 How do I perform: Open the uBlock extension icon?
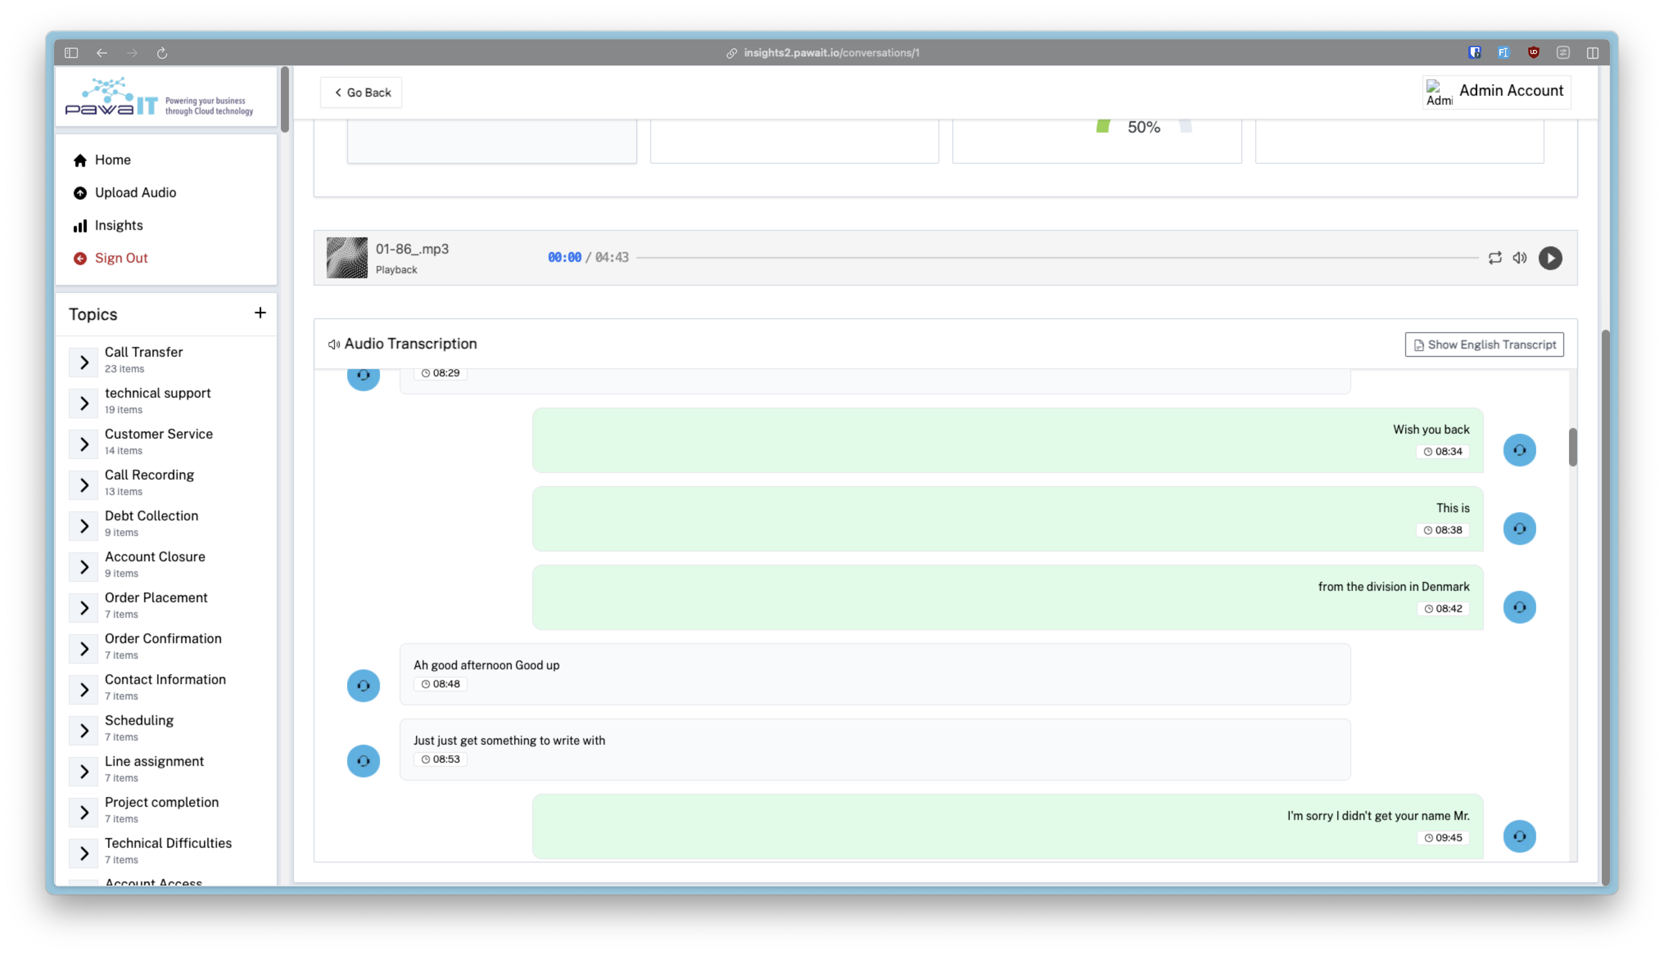click(x=1533, y=52)
